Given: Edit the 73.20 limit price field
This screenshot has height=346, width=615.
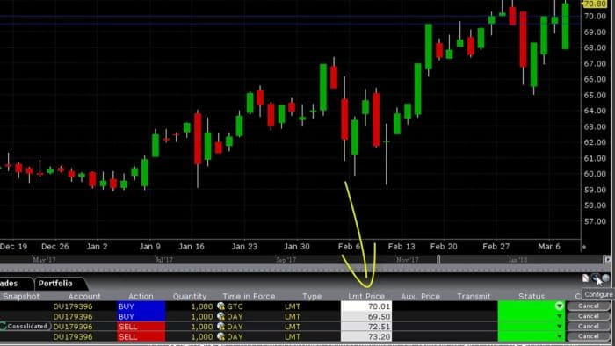Looking at the screenshot, I should (366, 336).
